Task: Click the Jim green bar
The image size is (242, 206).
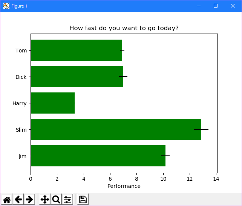Action: (x=98, y=156)
